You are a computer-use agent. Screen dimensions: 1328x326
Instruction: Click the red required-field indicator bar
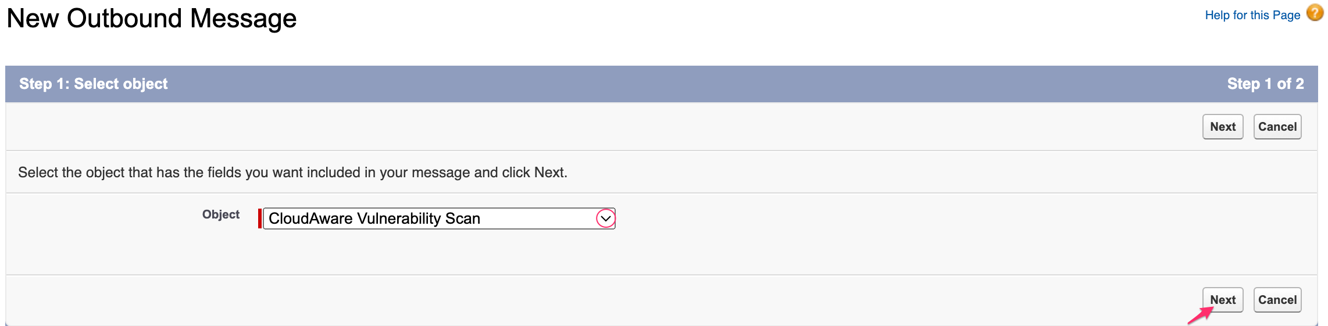(x=260, y=218)
